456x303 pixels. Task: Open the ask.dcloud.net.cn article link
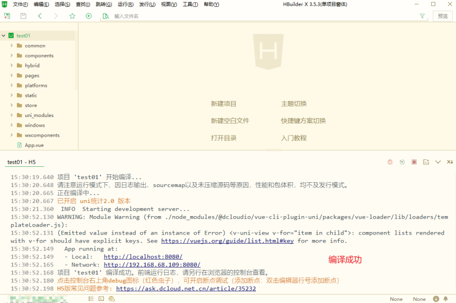(186, 289)
